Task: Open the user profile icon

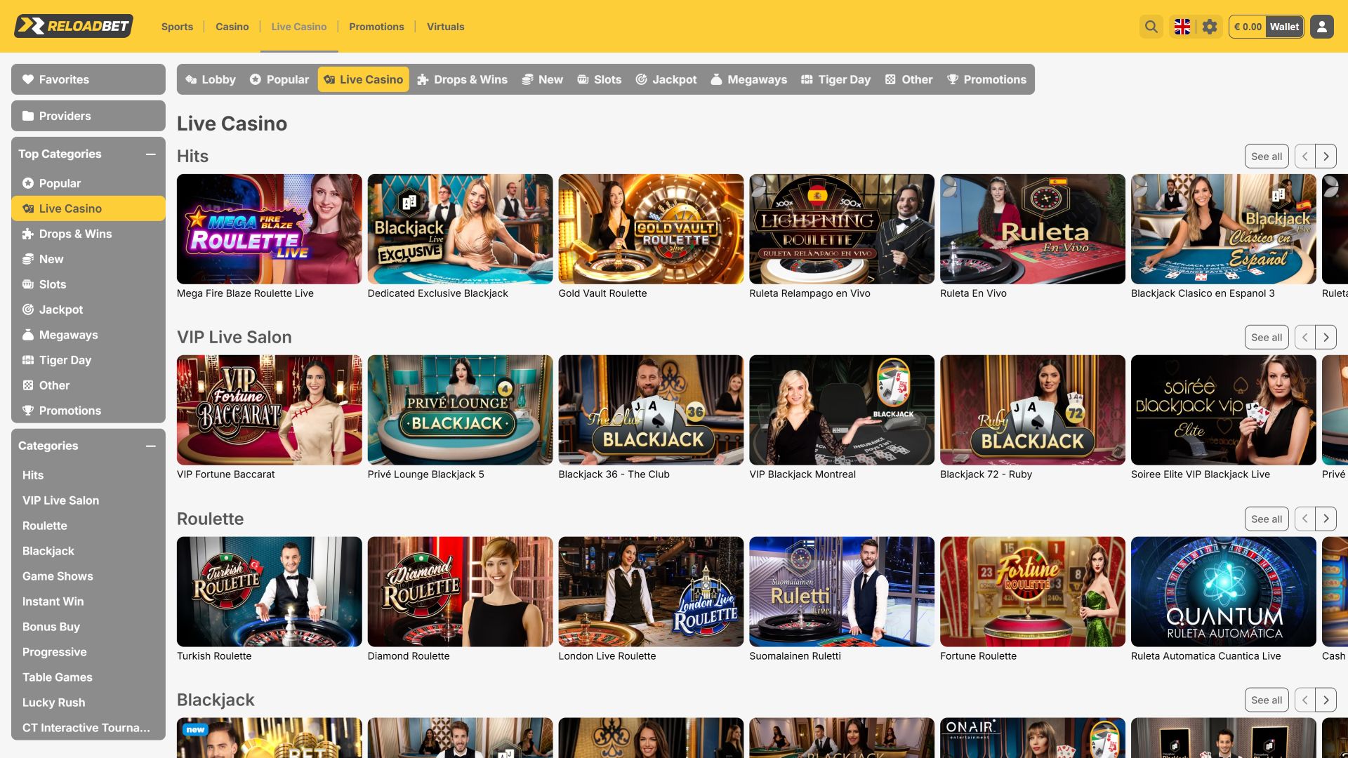Action: click(1321, 27)
